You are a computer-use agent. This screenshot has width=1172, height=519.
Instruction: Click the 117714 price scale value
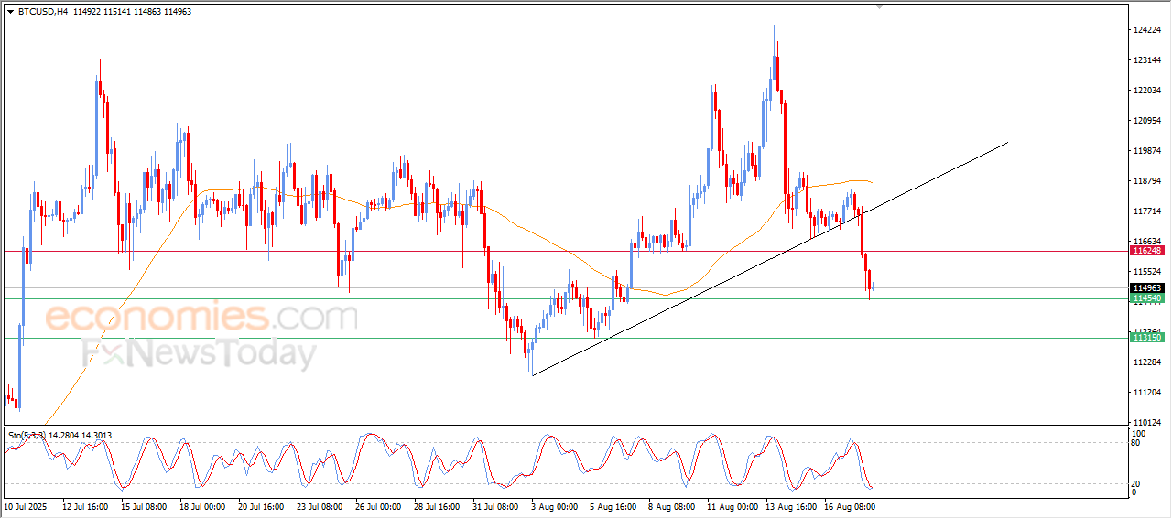pyautogui.click(x=1148, y=211)
